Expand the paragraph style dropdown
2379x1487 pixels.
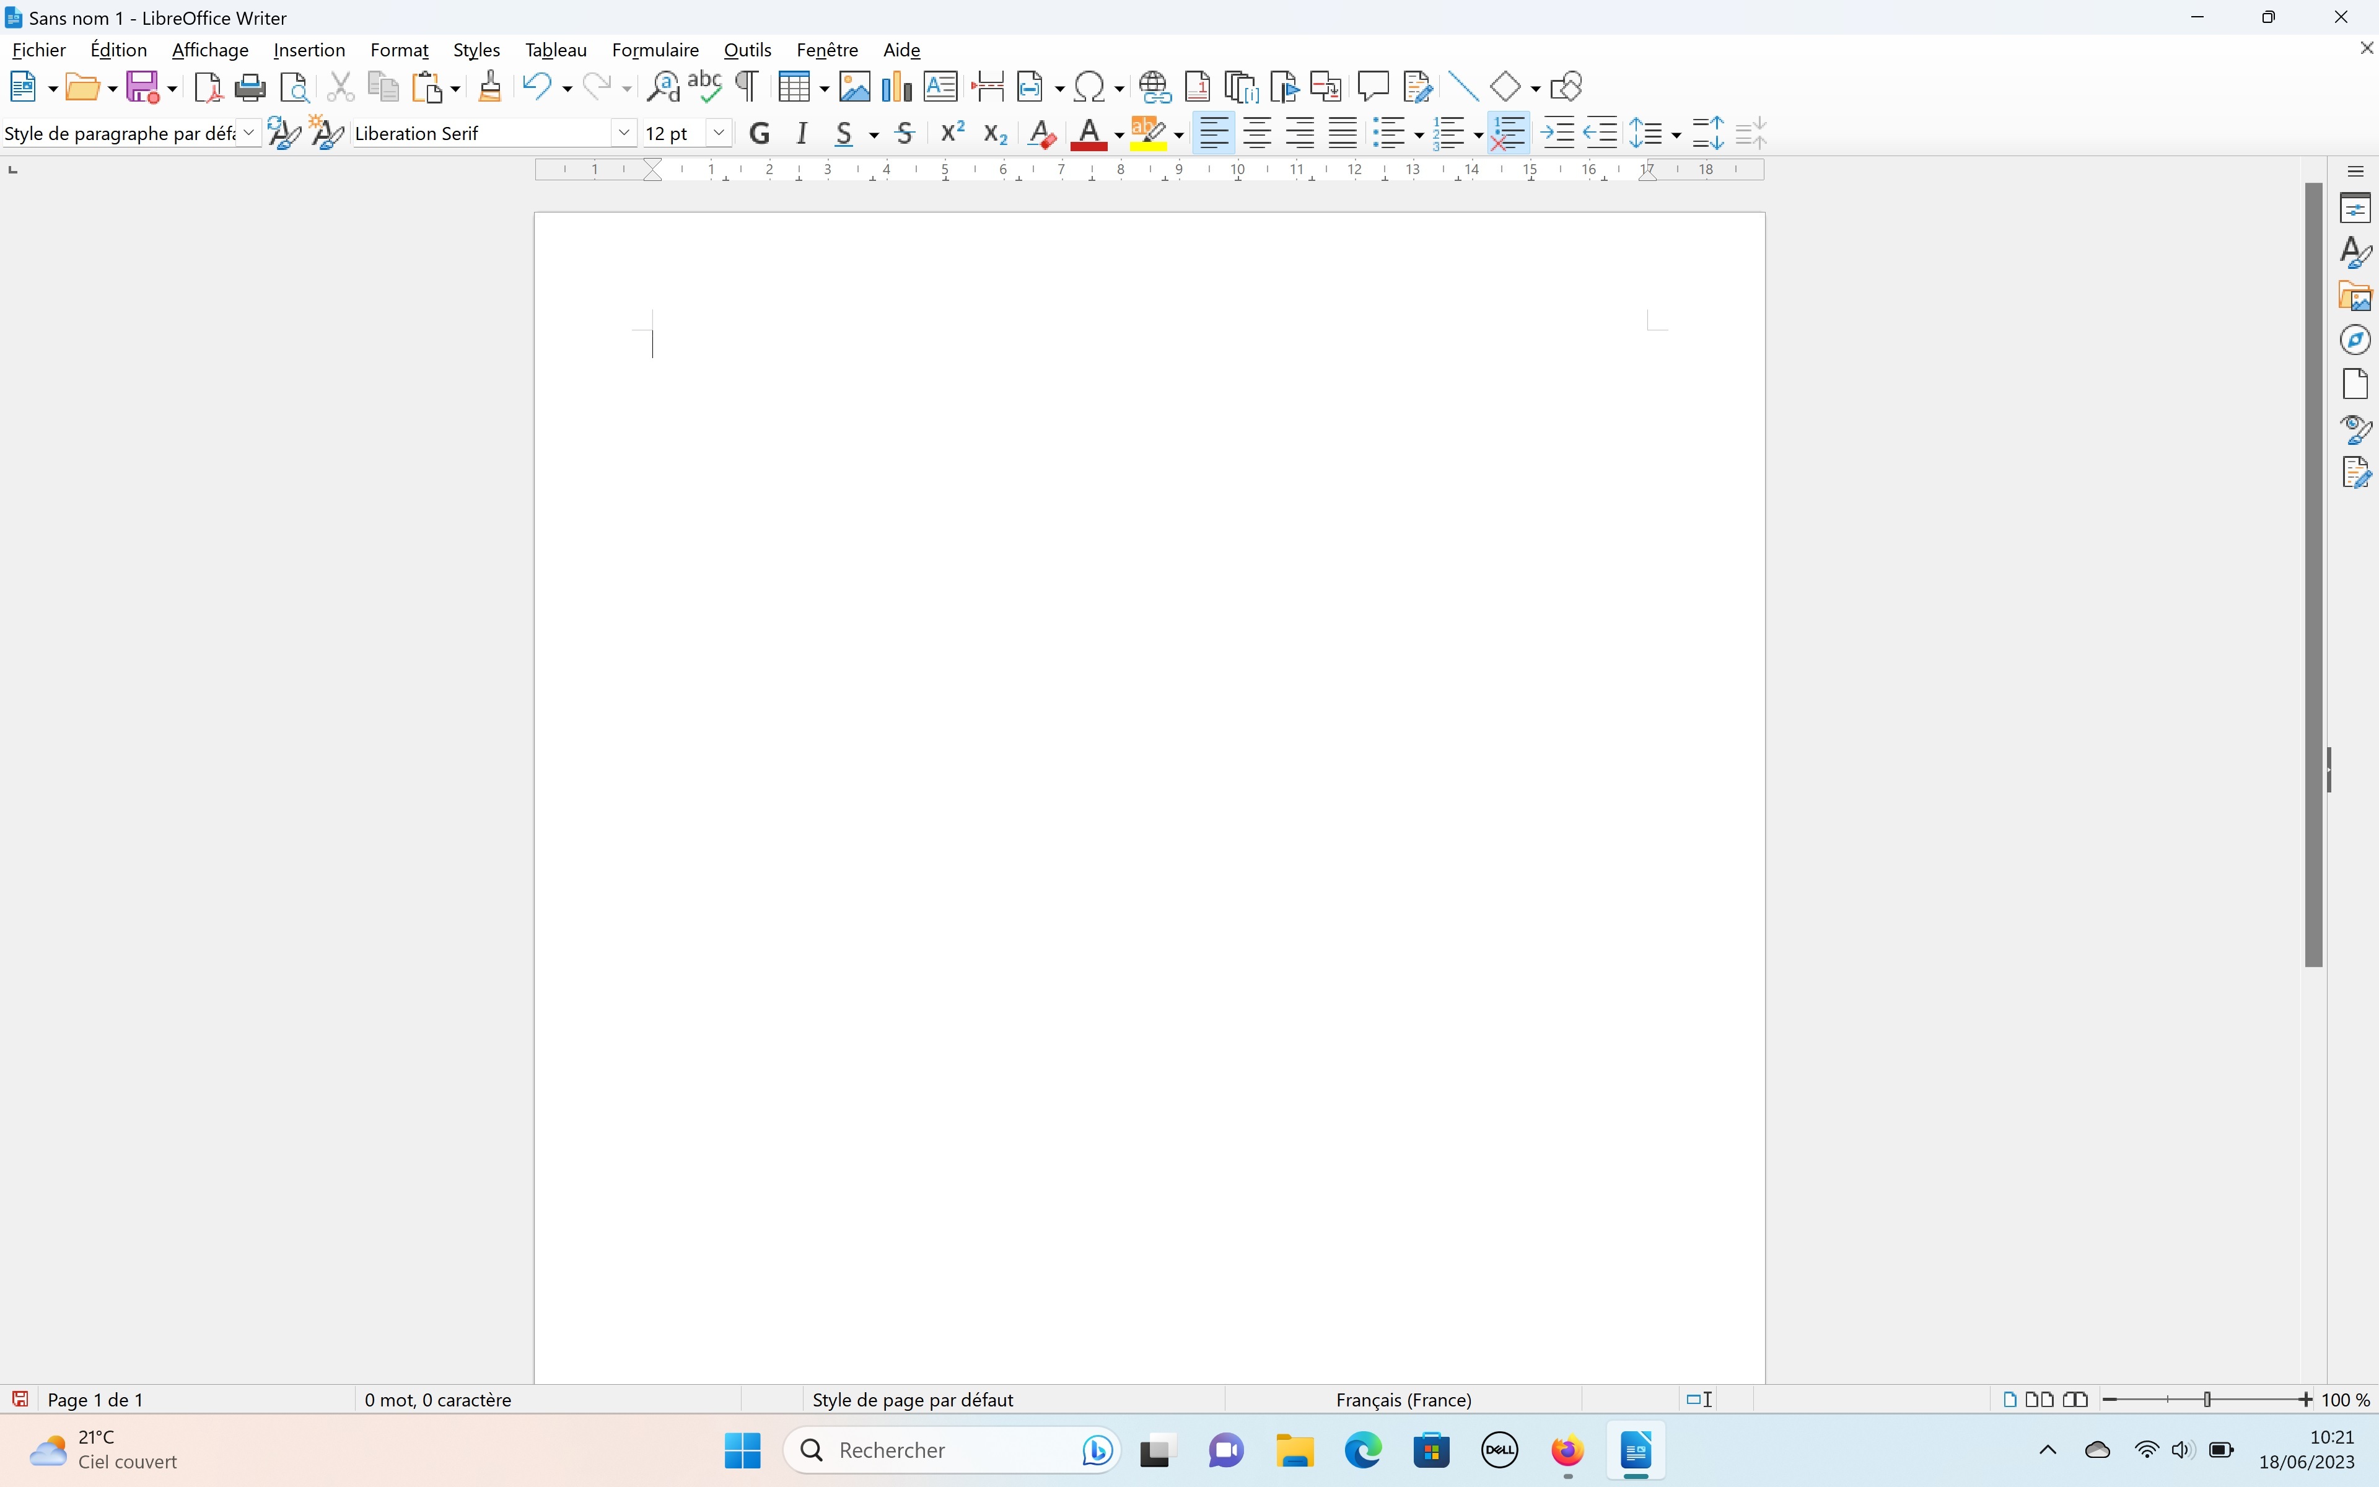(x=250, y=134)
